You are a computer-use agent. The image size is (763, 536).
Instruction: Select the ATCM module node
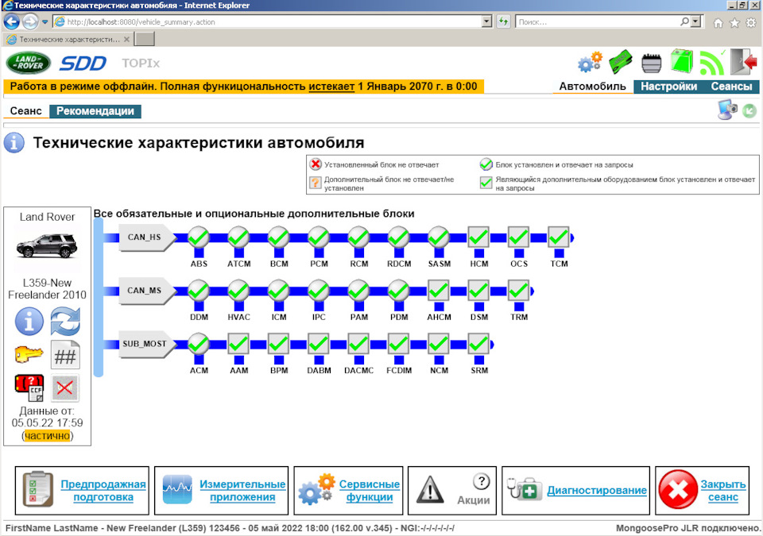pos(238,237)
